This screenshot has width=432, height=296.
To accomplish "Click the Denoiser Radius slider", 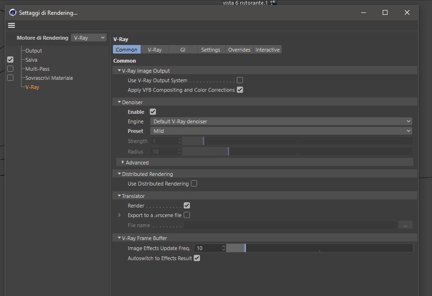I will pos(298,152).
